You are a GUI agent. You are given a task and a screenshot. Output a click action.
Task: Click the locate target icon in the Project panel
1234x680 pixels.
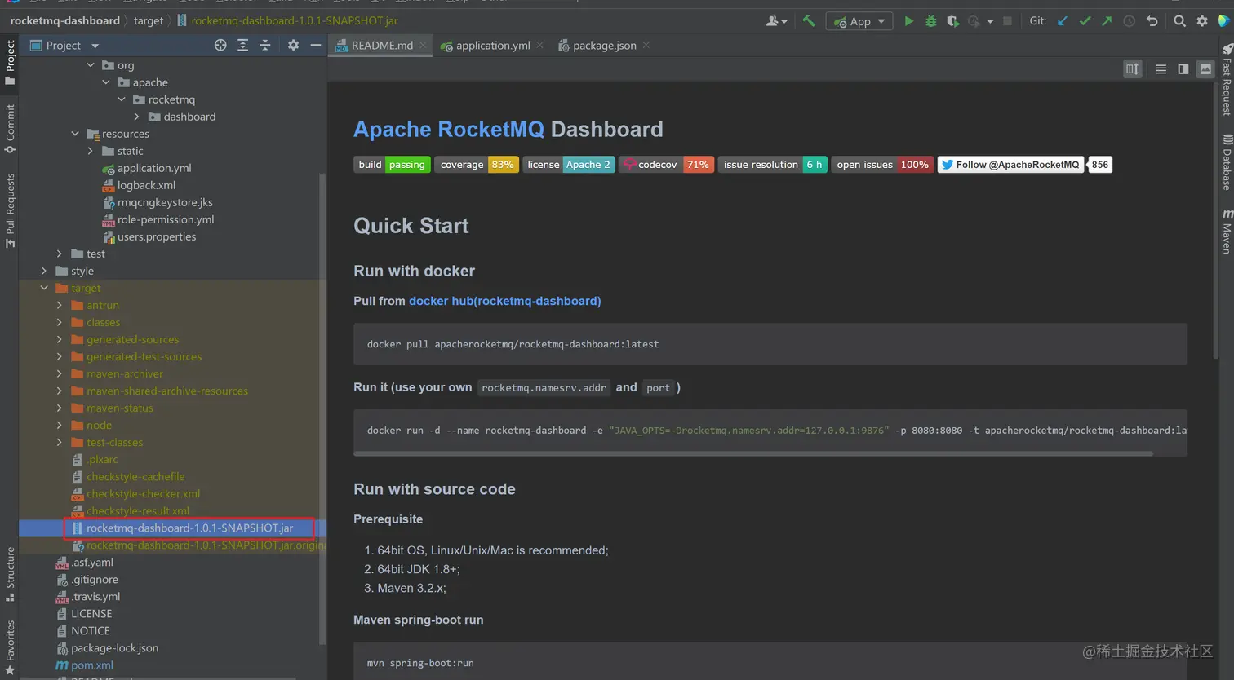click(x=220, y=46)
